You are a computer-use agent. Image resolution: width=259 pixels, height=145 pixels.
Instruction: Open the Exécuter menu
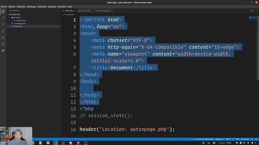coord(52,7)
